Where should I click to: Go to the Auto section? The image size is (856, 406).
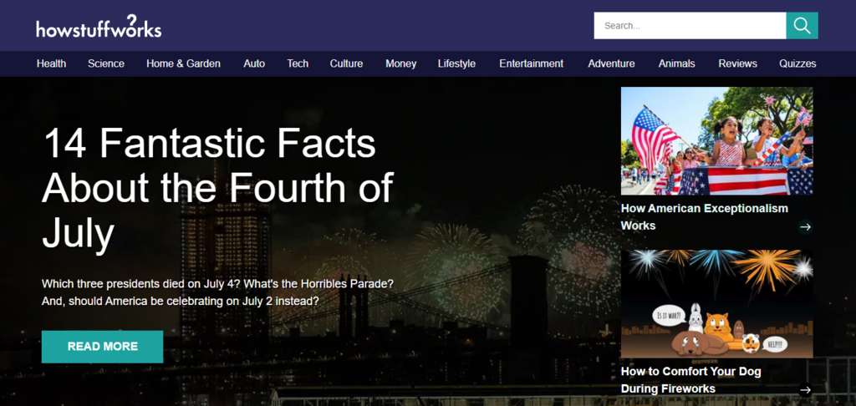(x=254, y=63)
